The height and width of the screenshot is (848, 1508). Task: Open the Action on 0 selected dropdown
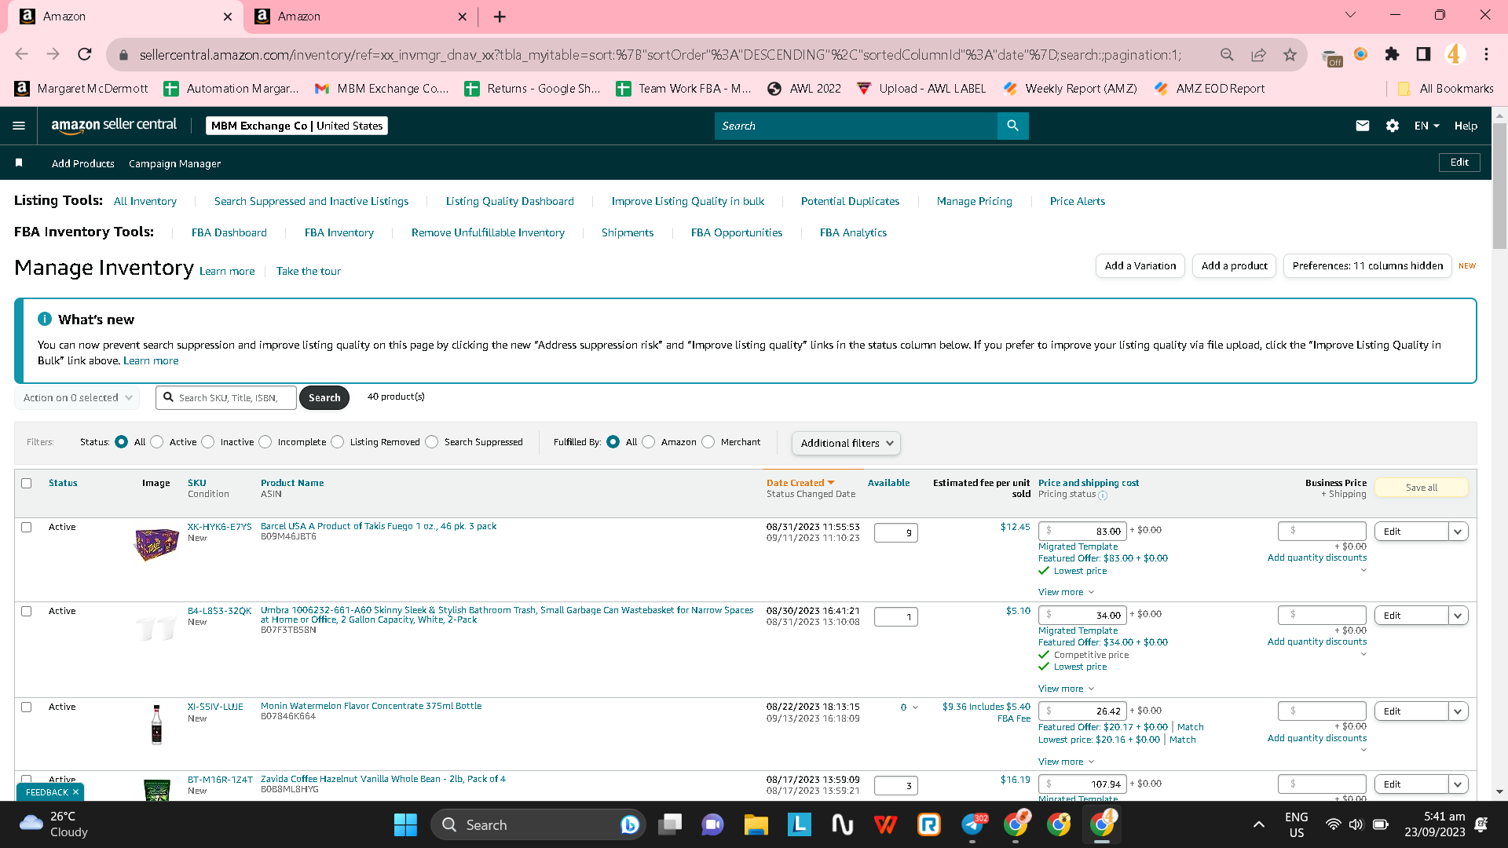pos(77,397)
